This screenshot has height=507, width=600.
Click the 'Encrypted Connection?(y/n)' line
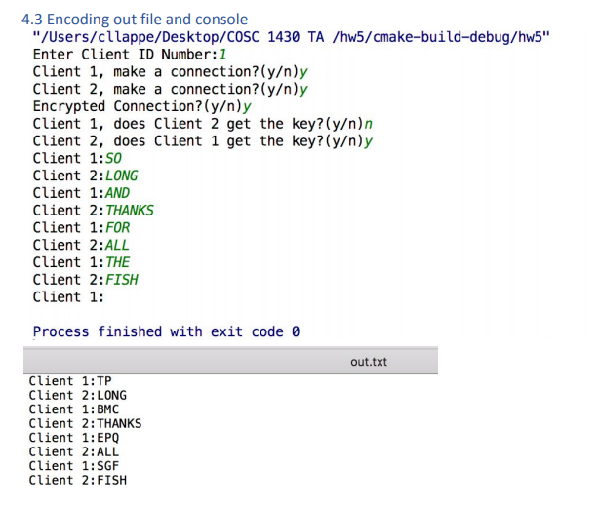click(x=142, y=106)
